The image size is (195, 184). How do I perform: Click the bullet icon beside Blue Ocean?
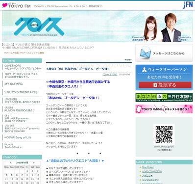coord(140,167)
